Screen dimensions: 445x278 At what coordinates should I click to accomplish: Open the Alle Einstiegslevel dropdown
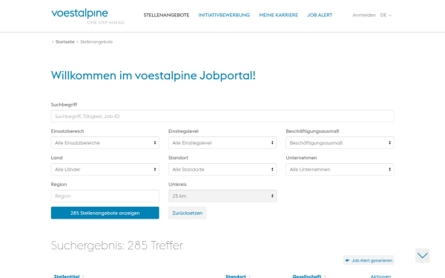point(222,142)
